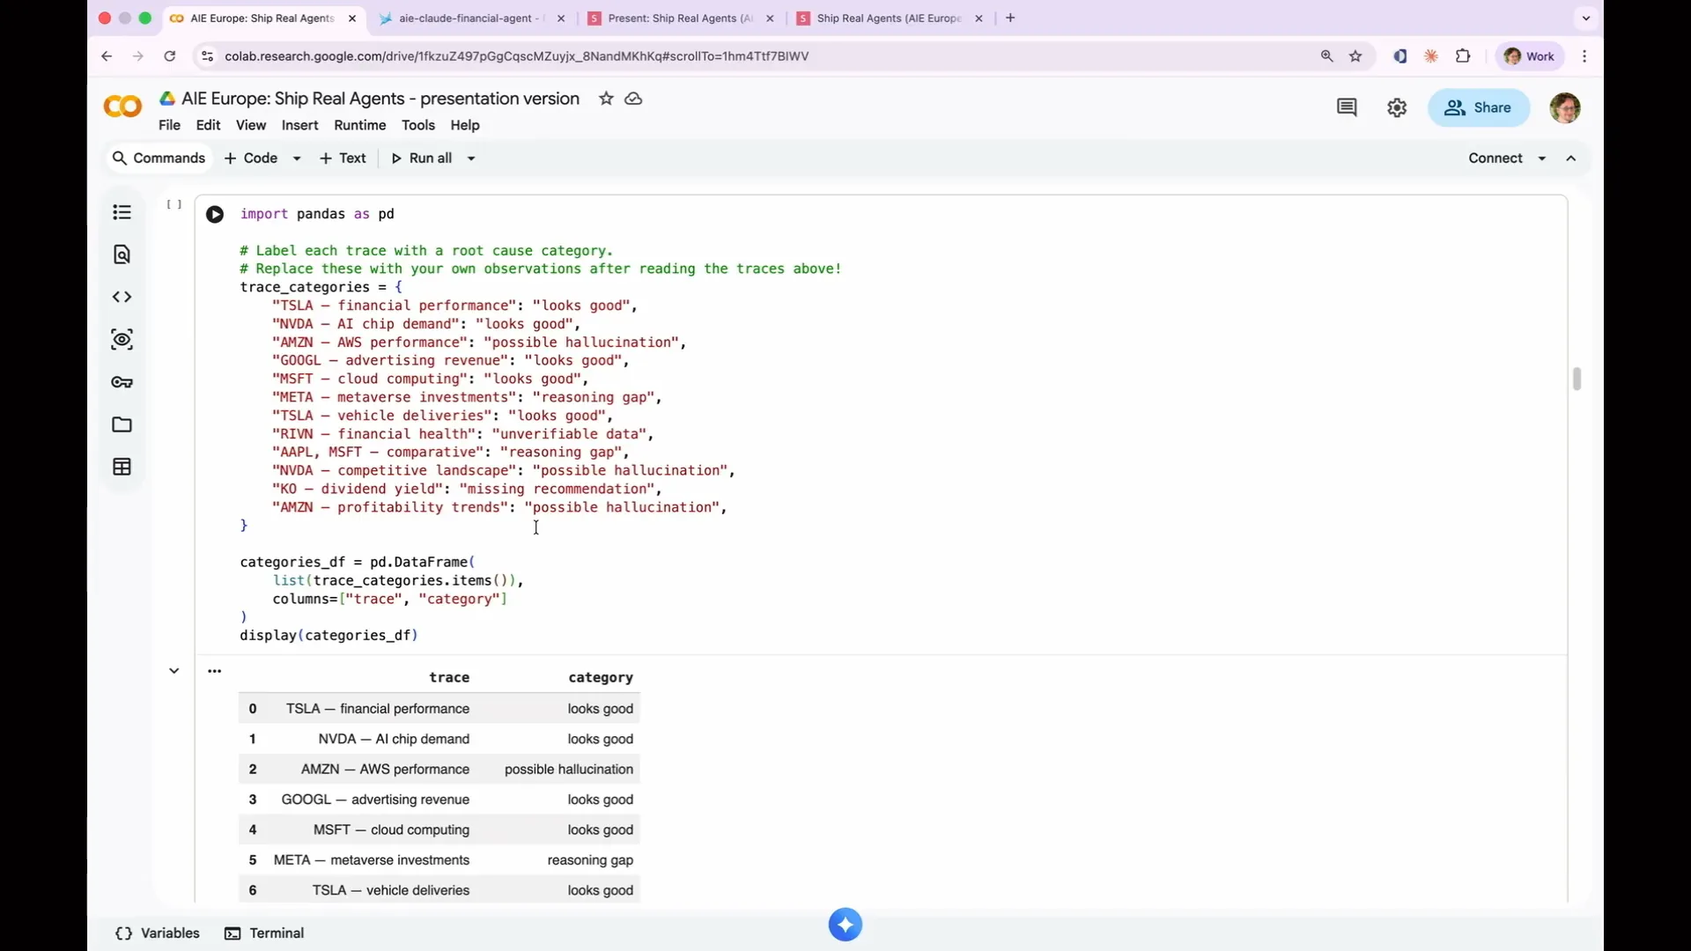Click 'META — metaverse investments' table cell
The image size is (1691, 951).
click(x=372, y=860)
